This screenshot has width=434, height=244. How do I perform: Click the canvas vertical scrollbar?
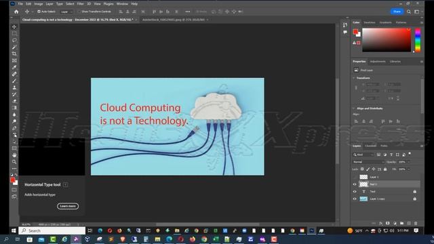(337, 122)
